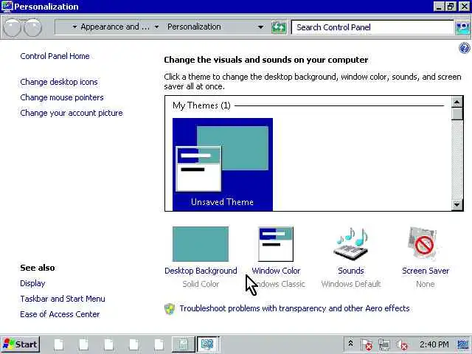This screenshot has height=354, width=472.
Task: Click Solid Color text under Desktop Background
Action: pos(201,284)
